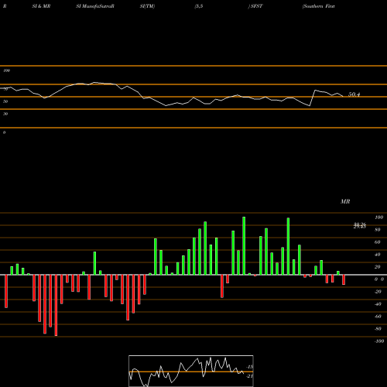Click the '-60' label on MR axis
This screenshot has height=387, width=387.
(378, 317)
